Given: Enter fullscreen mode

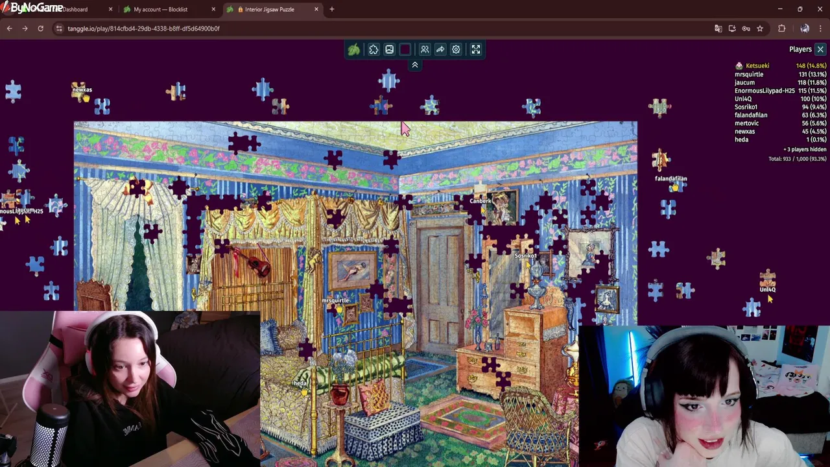Looking at the screenshot, I should [476, 49].
